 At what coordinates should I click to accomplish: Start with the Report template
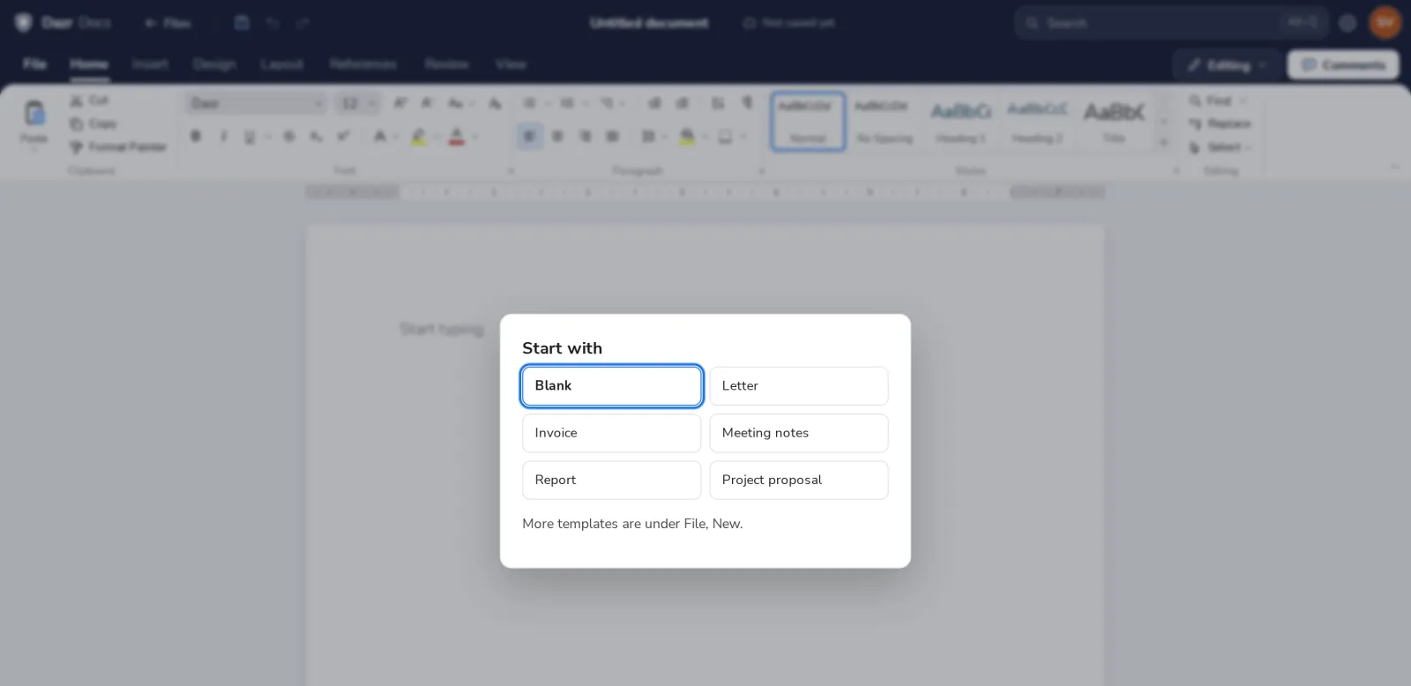(x=611, y=480)
